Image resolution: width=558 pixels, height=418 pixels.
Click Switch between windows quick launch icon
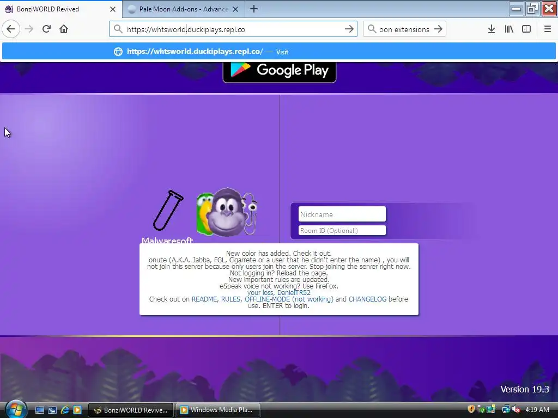click(x=52, y=410)
